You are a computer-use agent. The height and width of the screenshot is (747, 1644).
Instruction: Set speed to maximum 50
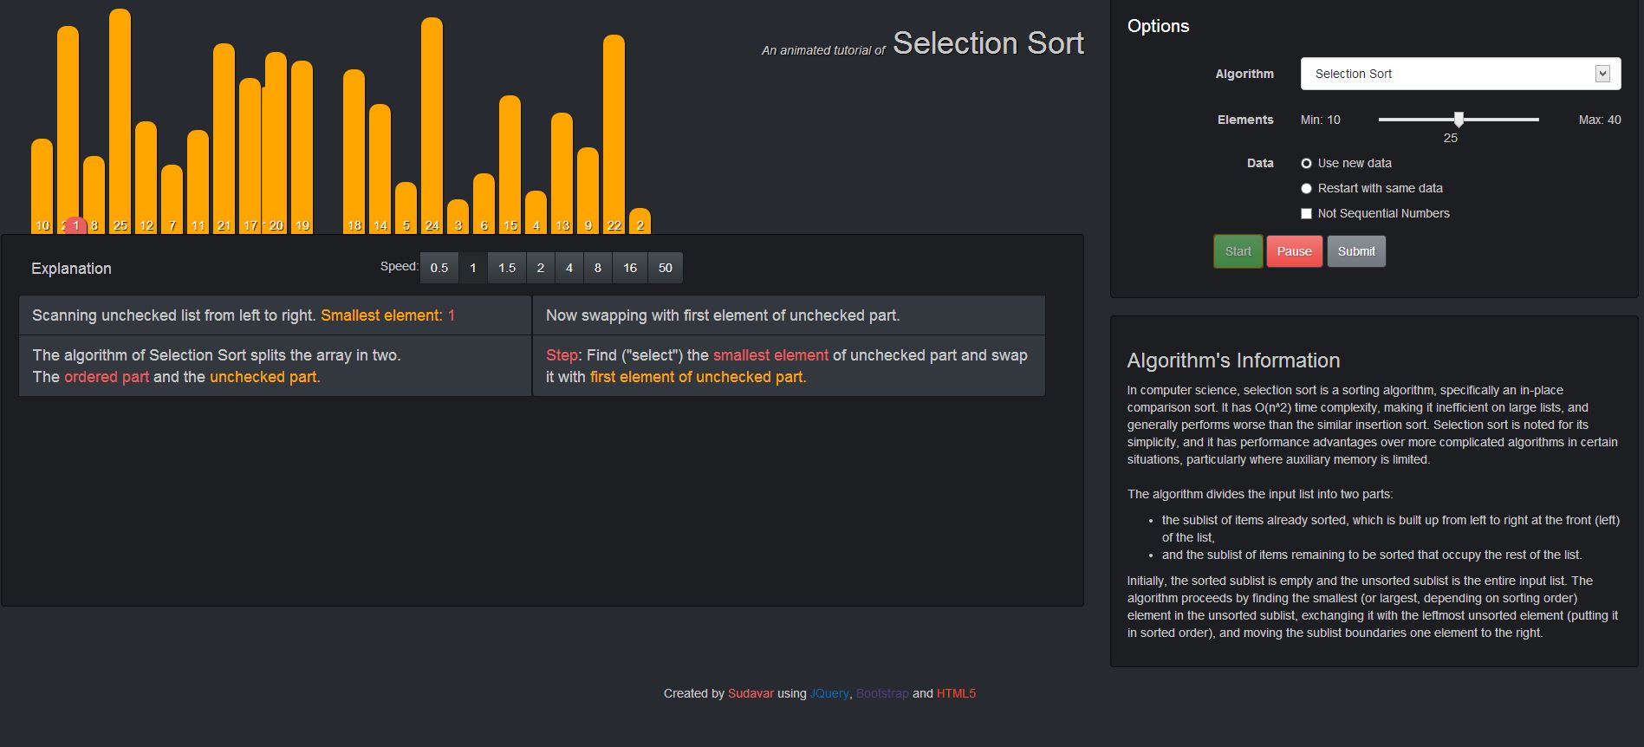(x=665, y=268)
